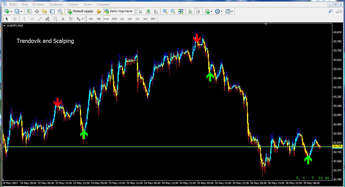Viewport: 345px width, 187px height.
Task: Click the yellow 82.799 price label
Action: (x=337, y=146)
